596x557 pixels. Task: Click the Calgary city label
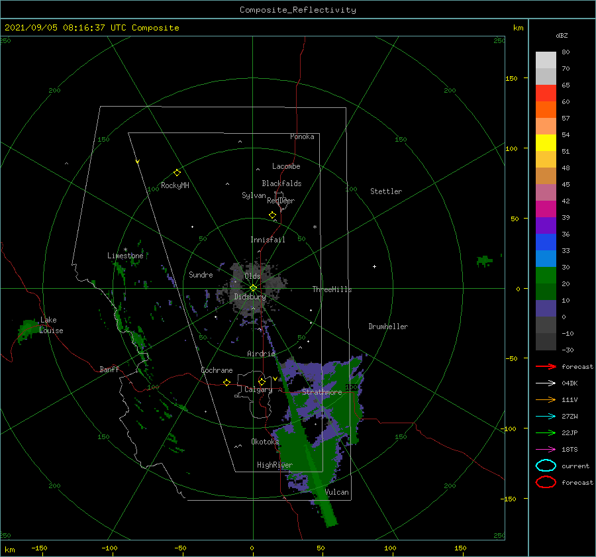(x=258, y=389)
